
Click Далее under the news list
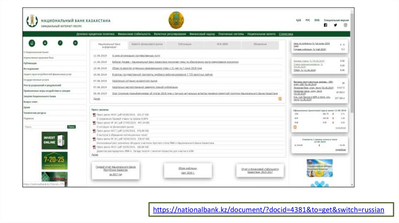97,99
